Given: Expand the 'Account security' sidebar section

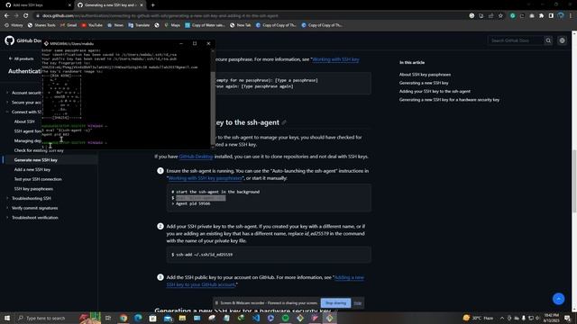Looking at the screenshot, I should click(24, 93).
